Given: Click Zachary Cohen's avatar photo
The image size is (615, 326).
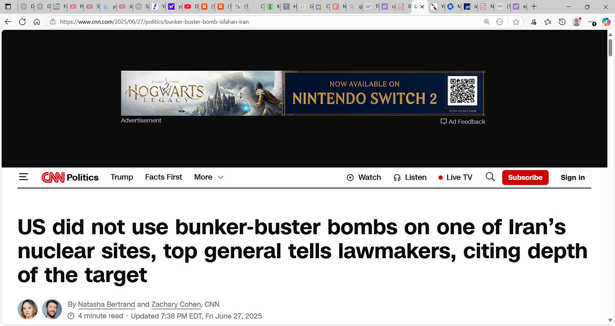Looking at the screenshot, I should [52, 309].
